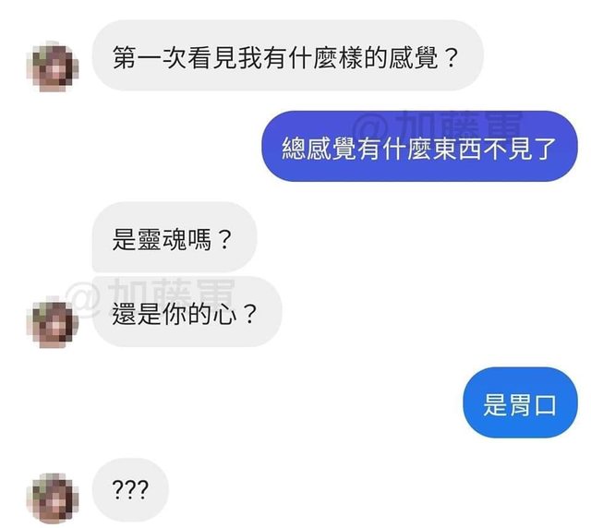The height and width of the screenshot is (528, 591).
Task: Select the blue reply "總感覺有什麼東西不見了"
Action: pos(419,146)
